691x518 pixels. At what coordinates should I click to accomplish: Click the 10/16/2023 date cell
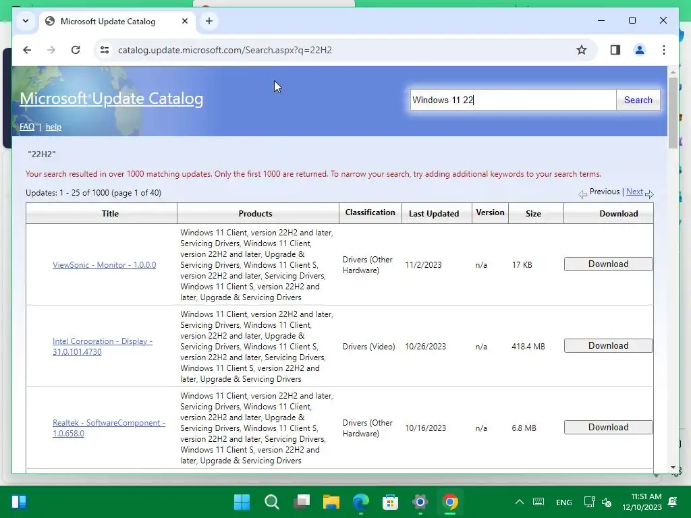coord(425,428)
